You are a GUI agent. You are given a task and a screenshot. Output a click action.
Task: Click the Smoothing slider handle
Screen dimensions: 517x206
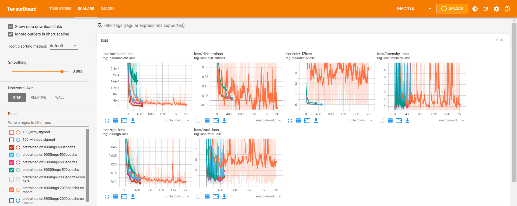click(62, 72)
